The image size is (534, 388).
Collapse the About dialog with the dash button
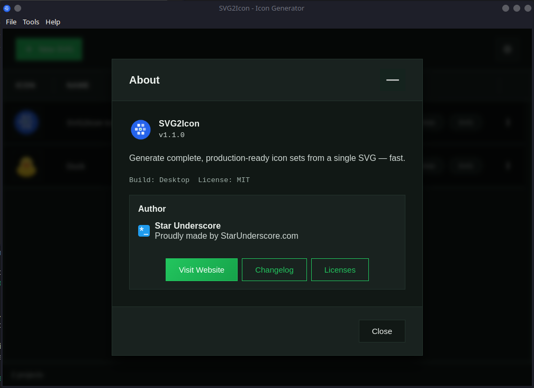[392, 79]
